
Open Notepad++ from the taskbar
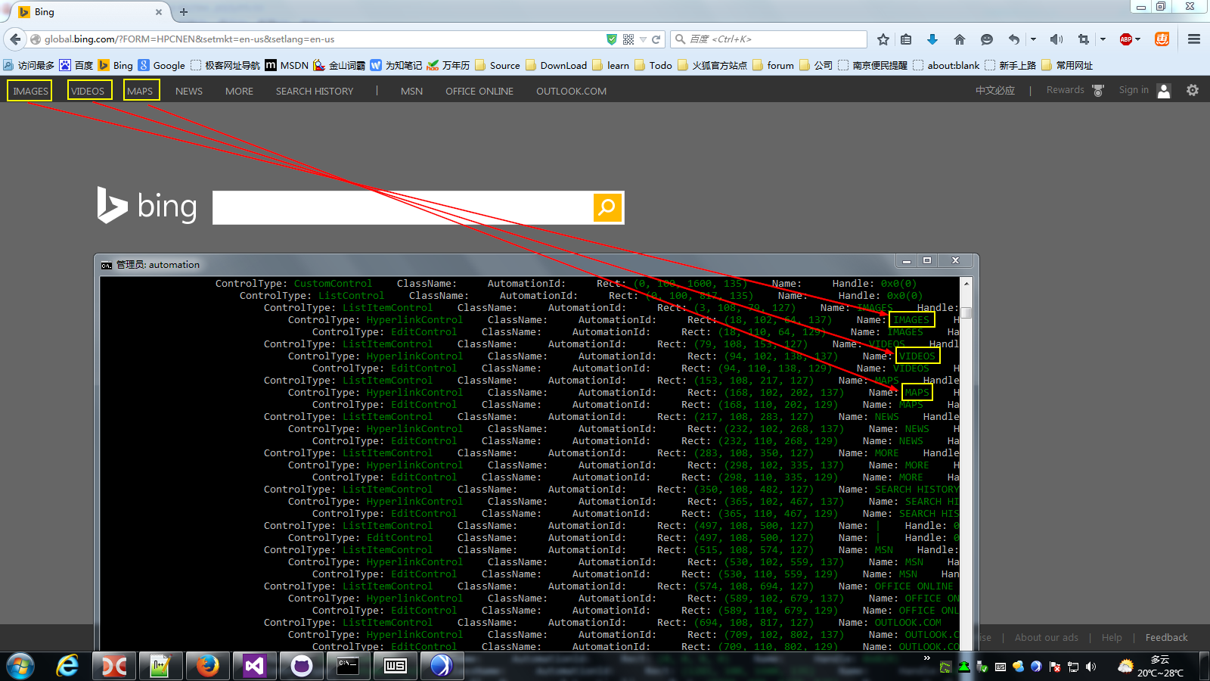[x=160, y=666]
